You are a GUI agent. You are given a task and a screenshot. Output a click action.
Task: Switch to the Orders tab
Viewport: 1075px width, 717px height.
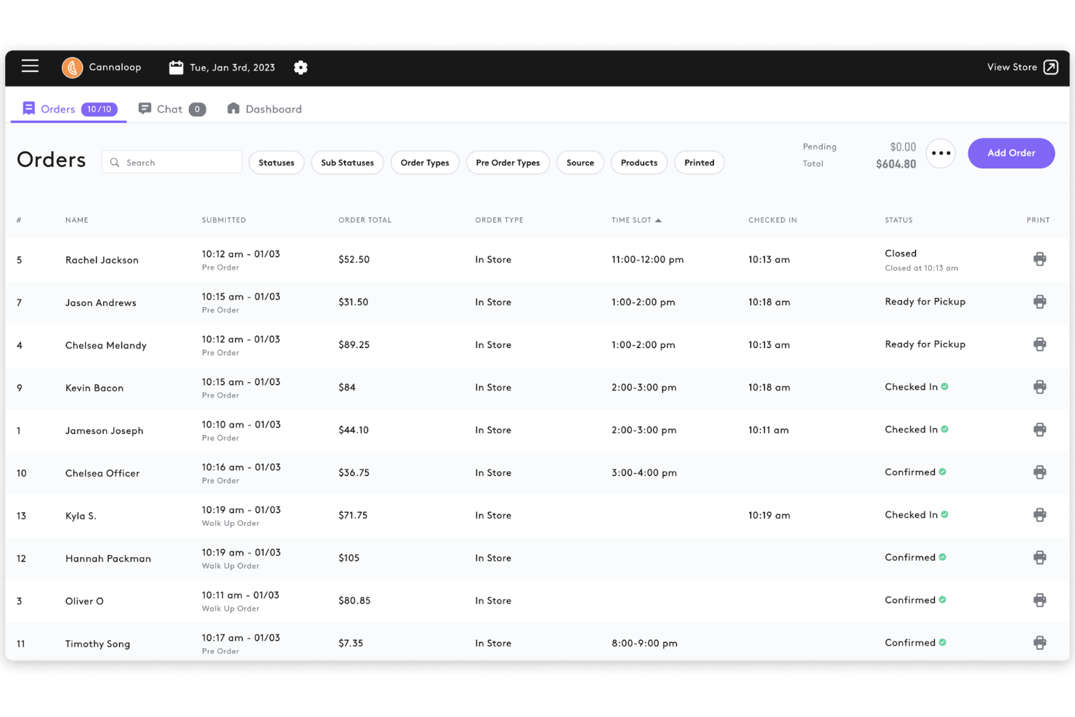click(x=69, y=109)
